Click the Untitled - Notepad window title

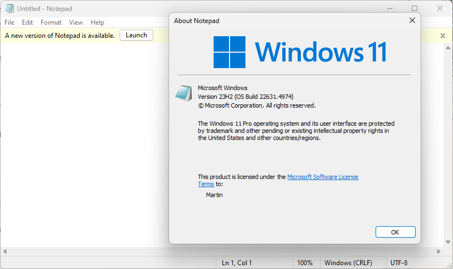[x=44, y=9]
